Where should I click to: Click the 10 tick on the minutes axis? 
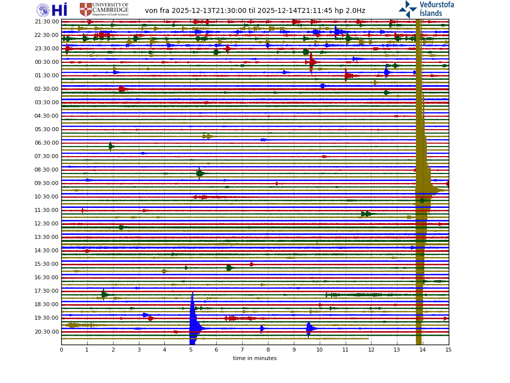pyautogui.click(x=319, y=350)
